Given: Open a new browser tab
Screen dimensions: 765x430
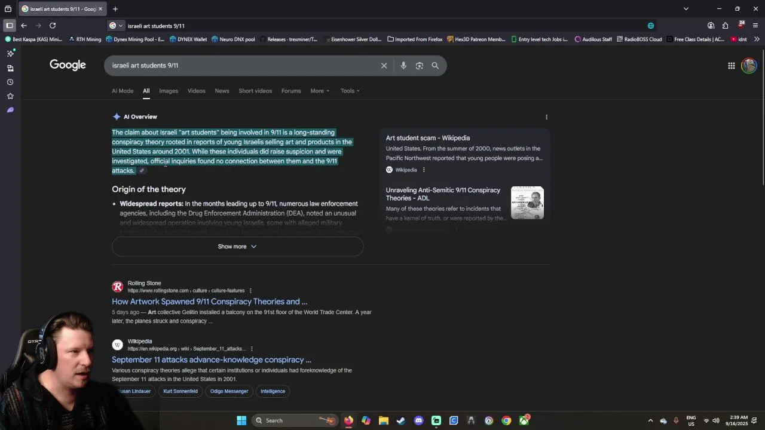Looking at the screenshot, I should pos(115,9).
